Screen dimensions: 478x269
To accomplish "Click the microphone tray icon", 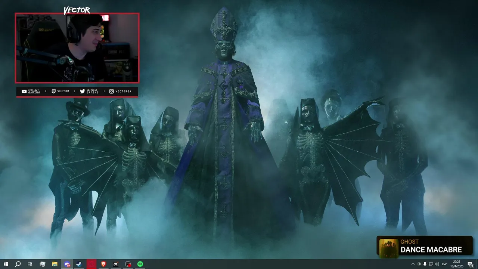I will point(425,264).
